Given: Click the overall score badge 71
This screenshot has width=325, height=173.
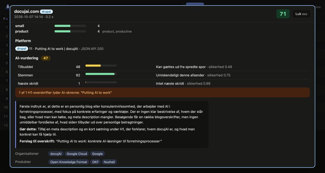Looking at the screenshot, I should click(283, 14).
